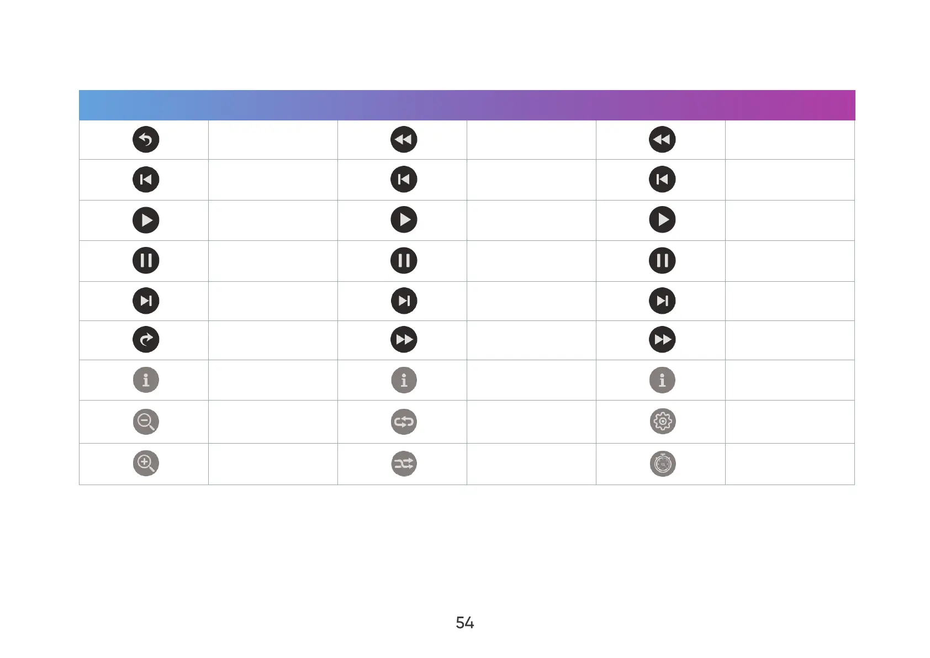Click the blue-to-purple gradient header bar

tap(467, 105)
